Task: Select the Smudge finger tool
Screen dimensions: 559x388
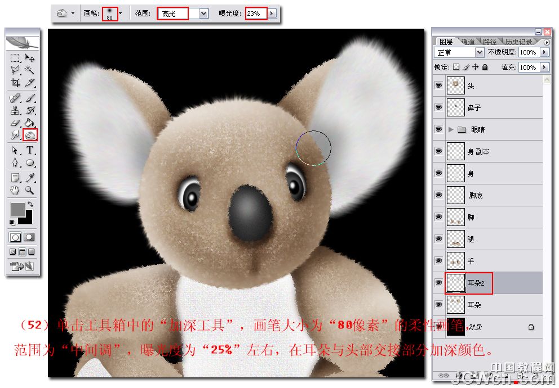Action: click(x=15, y=135)
